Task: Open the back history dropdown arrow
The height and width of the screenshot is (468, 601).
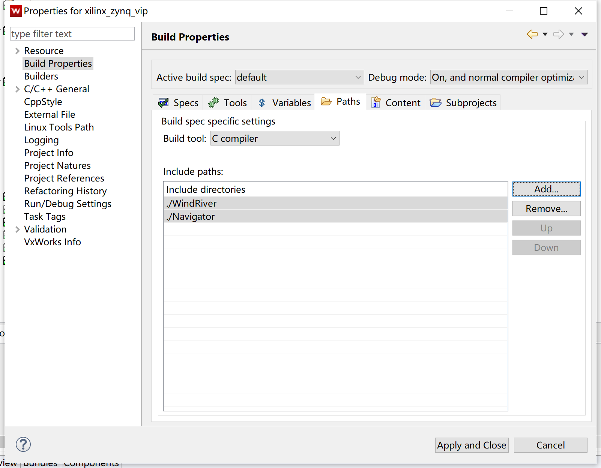Action: pyautogui.click(x=545, y=34)
